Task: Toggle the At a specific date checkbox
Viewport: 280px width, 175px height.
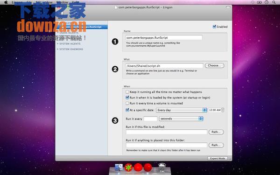Action: 127,110
